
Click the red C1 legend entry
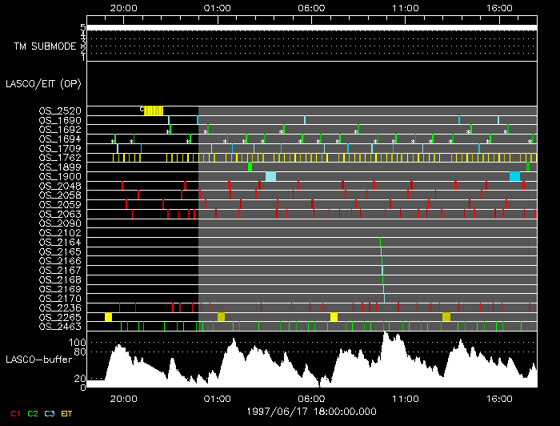point(14,413)
